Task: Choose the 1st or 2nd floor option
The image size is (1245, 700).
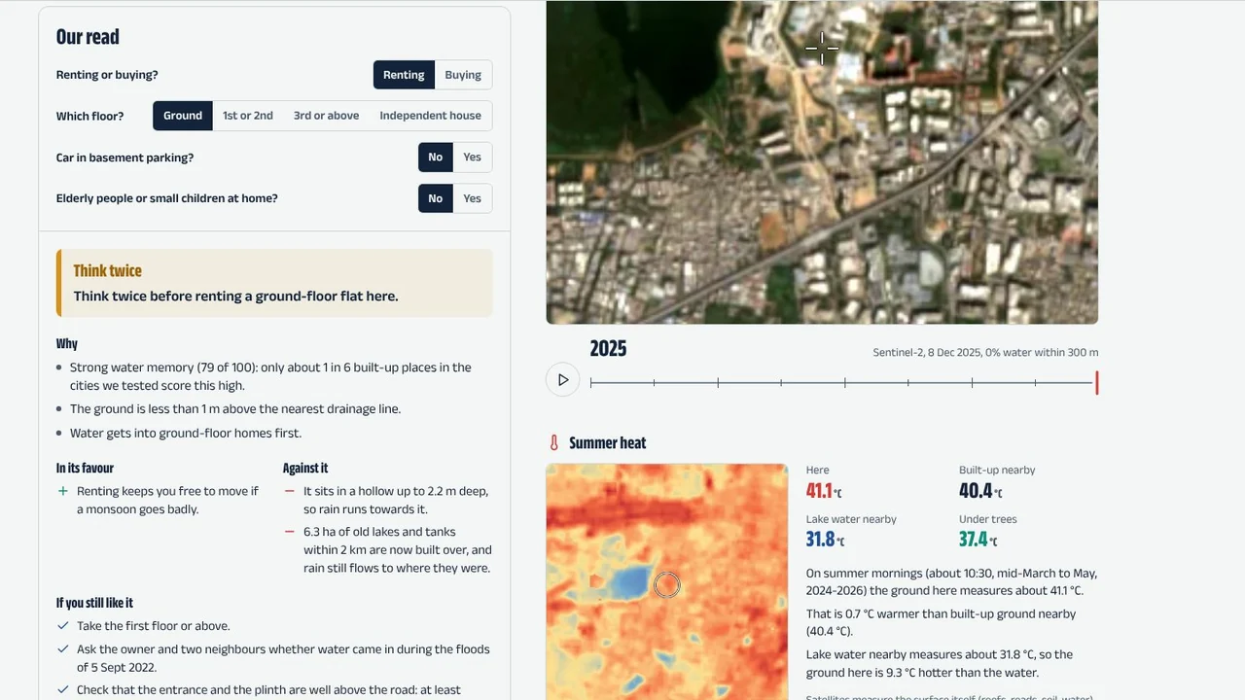Action: (248, 116)
